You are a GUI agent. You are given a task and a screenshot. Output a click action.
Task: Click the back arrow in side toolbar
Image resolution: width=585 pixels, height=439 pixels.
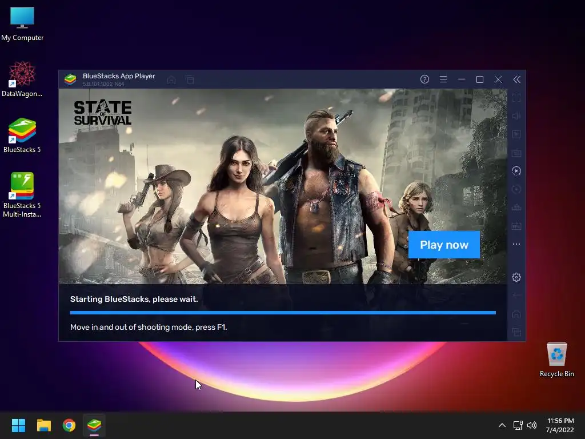coord(516,296)
